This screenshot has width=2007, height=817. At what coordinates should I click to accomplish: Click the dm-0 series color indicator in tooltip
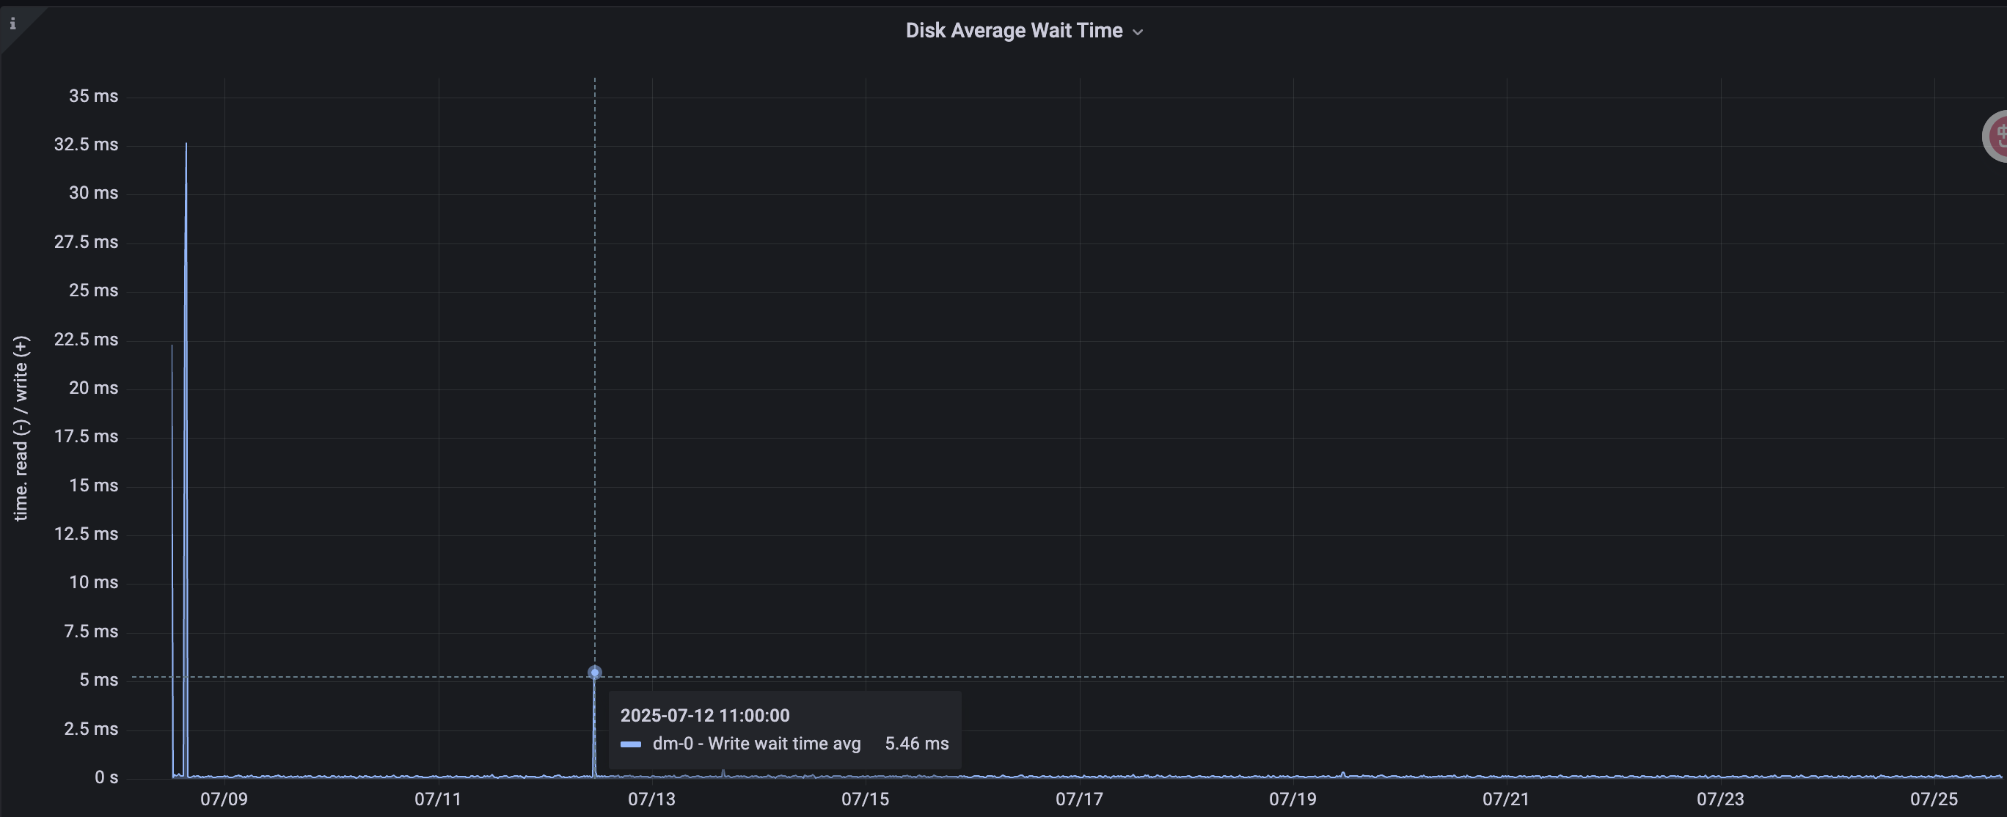630,744
